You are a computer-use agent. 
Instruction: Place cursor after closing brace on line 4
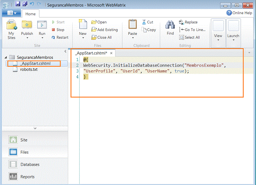[x=86, y=77]
